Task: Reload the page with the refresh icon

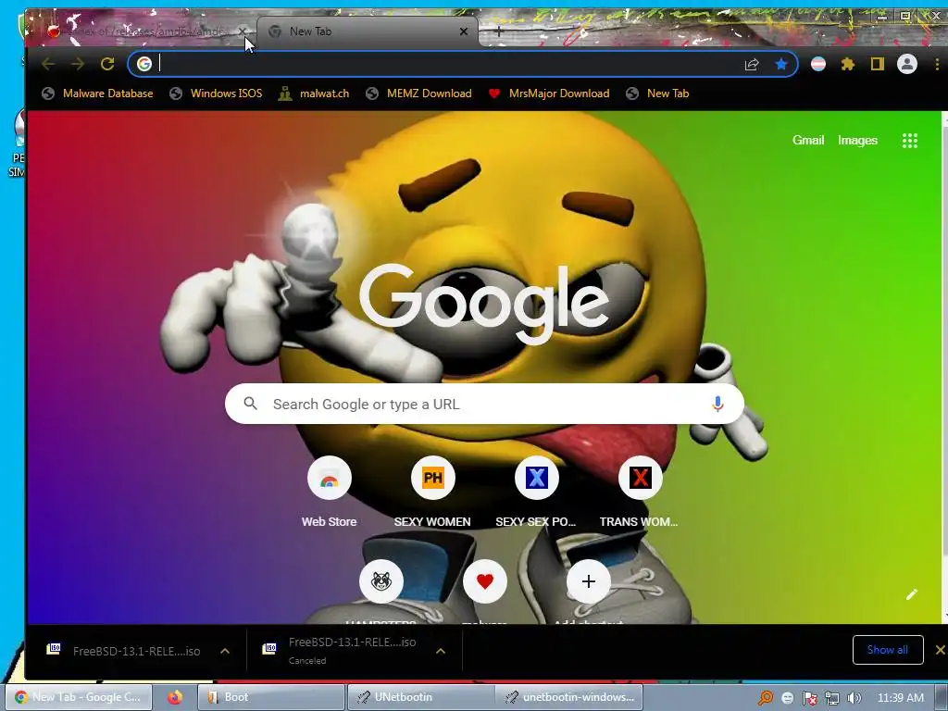Action: pos(107,64)
